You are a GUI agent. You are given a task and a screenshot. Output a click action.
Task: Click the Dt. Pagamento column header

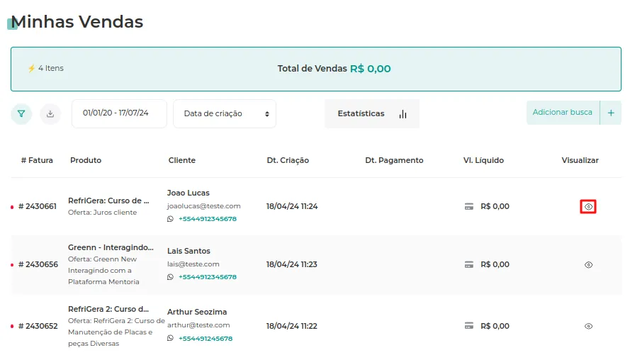394,161
